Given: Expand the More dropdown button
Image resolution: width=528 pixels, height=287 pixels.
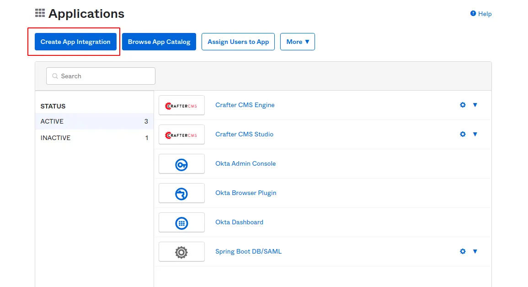Looking at the screenshot, I should (298, 42).
